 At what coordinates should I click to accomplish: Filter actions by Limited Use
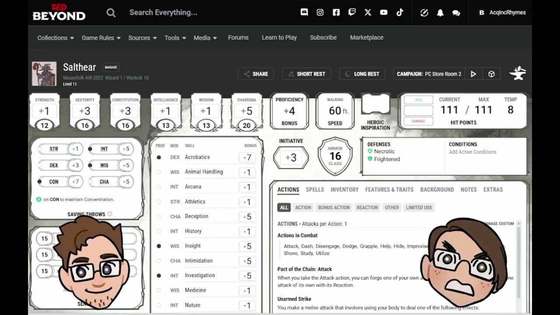419,207
